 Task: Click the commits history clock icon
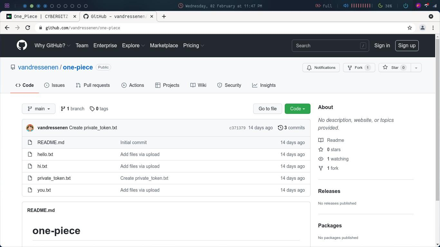(281, 128)
